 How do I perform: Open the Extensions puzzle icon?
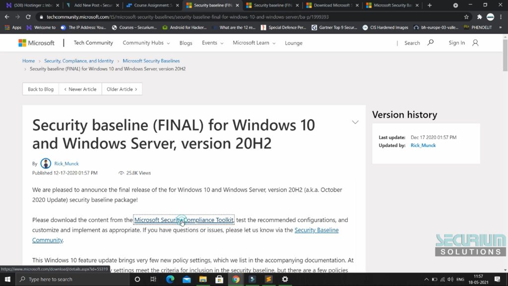[480, 17]
